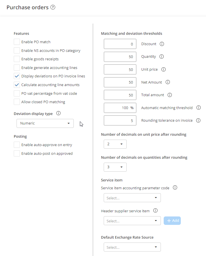Open the Header supplier service item selector
The height and width of the screenshot is (256, 206).
(132, 221)
